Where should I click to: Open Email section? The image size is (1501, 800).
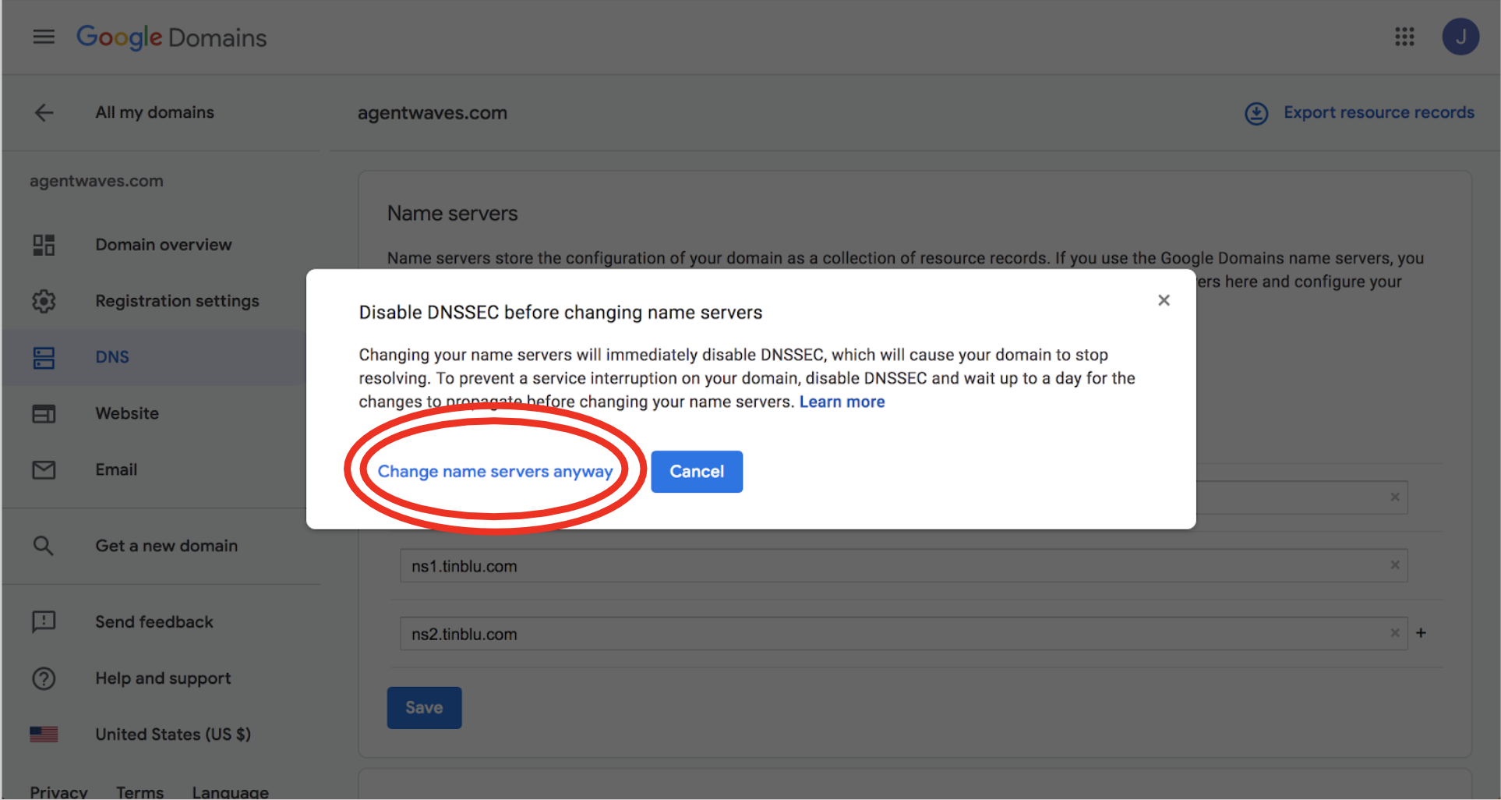click(116, 469)
